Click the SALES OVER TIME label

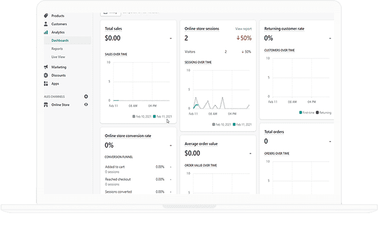116,54
